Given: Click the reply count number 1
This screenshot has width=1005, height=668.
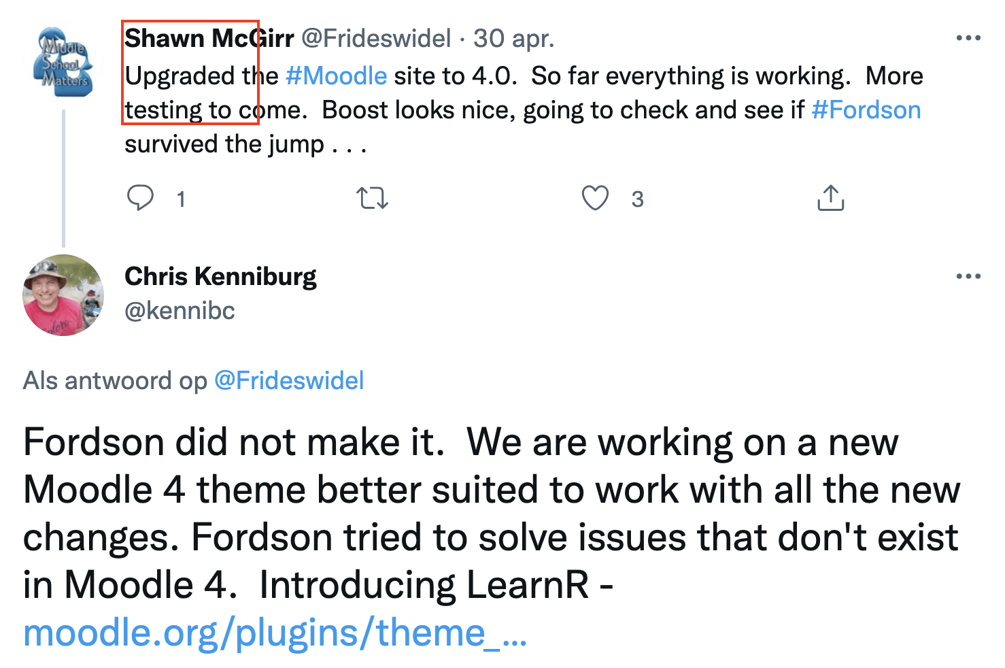Looking at the screenshot, I should (x=181, y=199).
